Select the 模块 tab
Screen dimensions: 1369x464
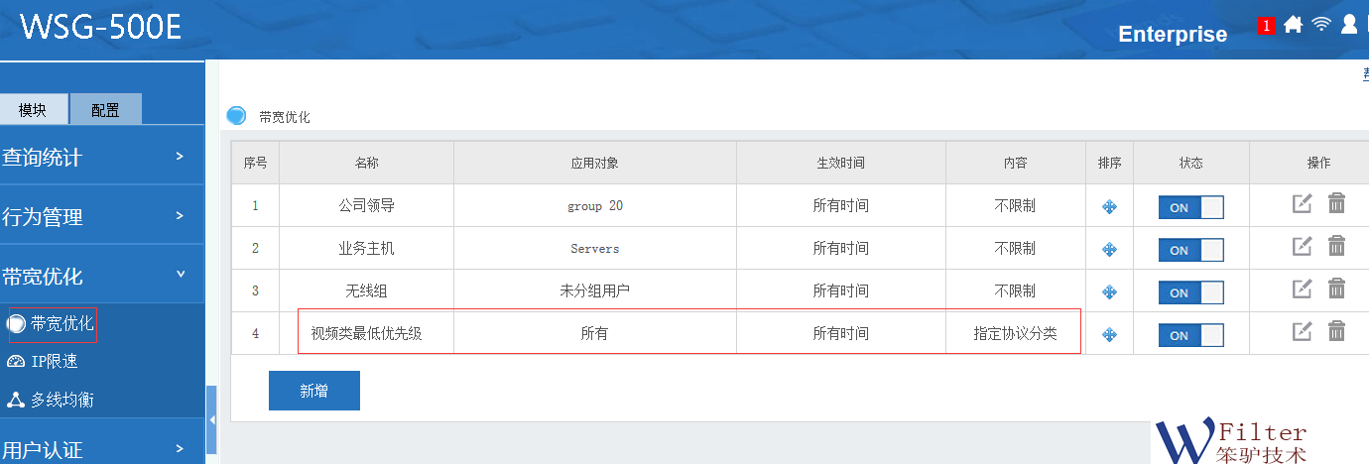(x=33, y=110)
